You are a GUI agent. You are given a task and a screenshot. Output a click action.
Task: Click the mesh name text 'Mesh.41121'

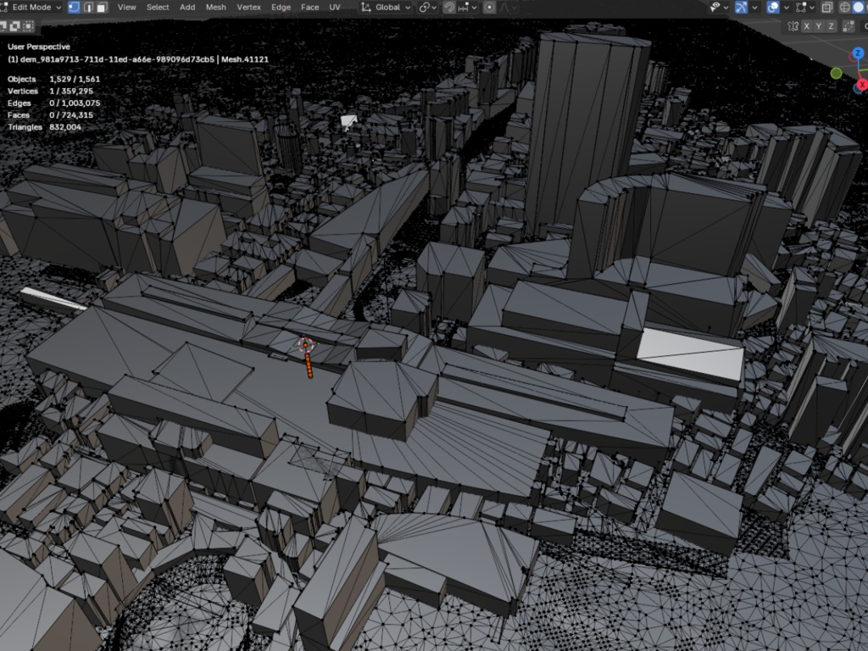[245, 59]
